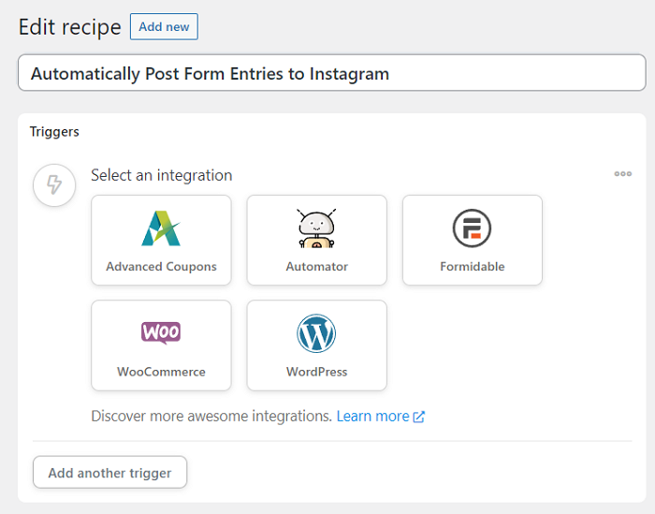Viewport: 655px width, 514px height.
Task: Open the Learn more link
Action: click(372, 416)
